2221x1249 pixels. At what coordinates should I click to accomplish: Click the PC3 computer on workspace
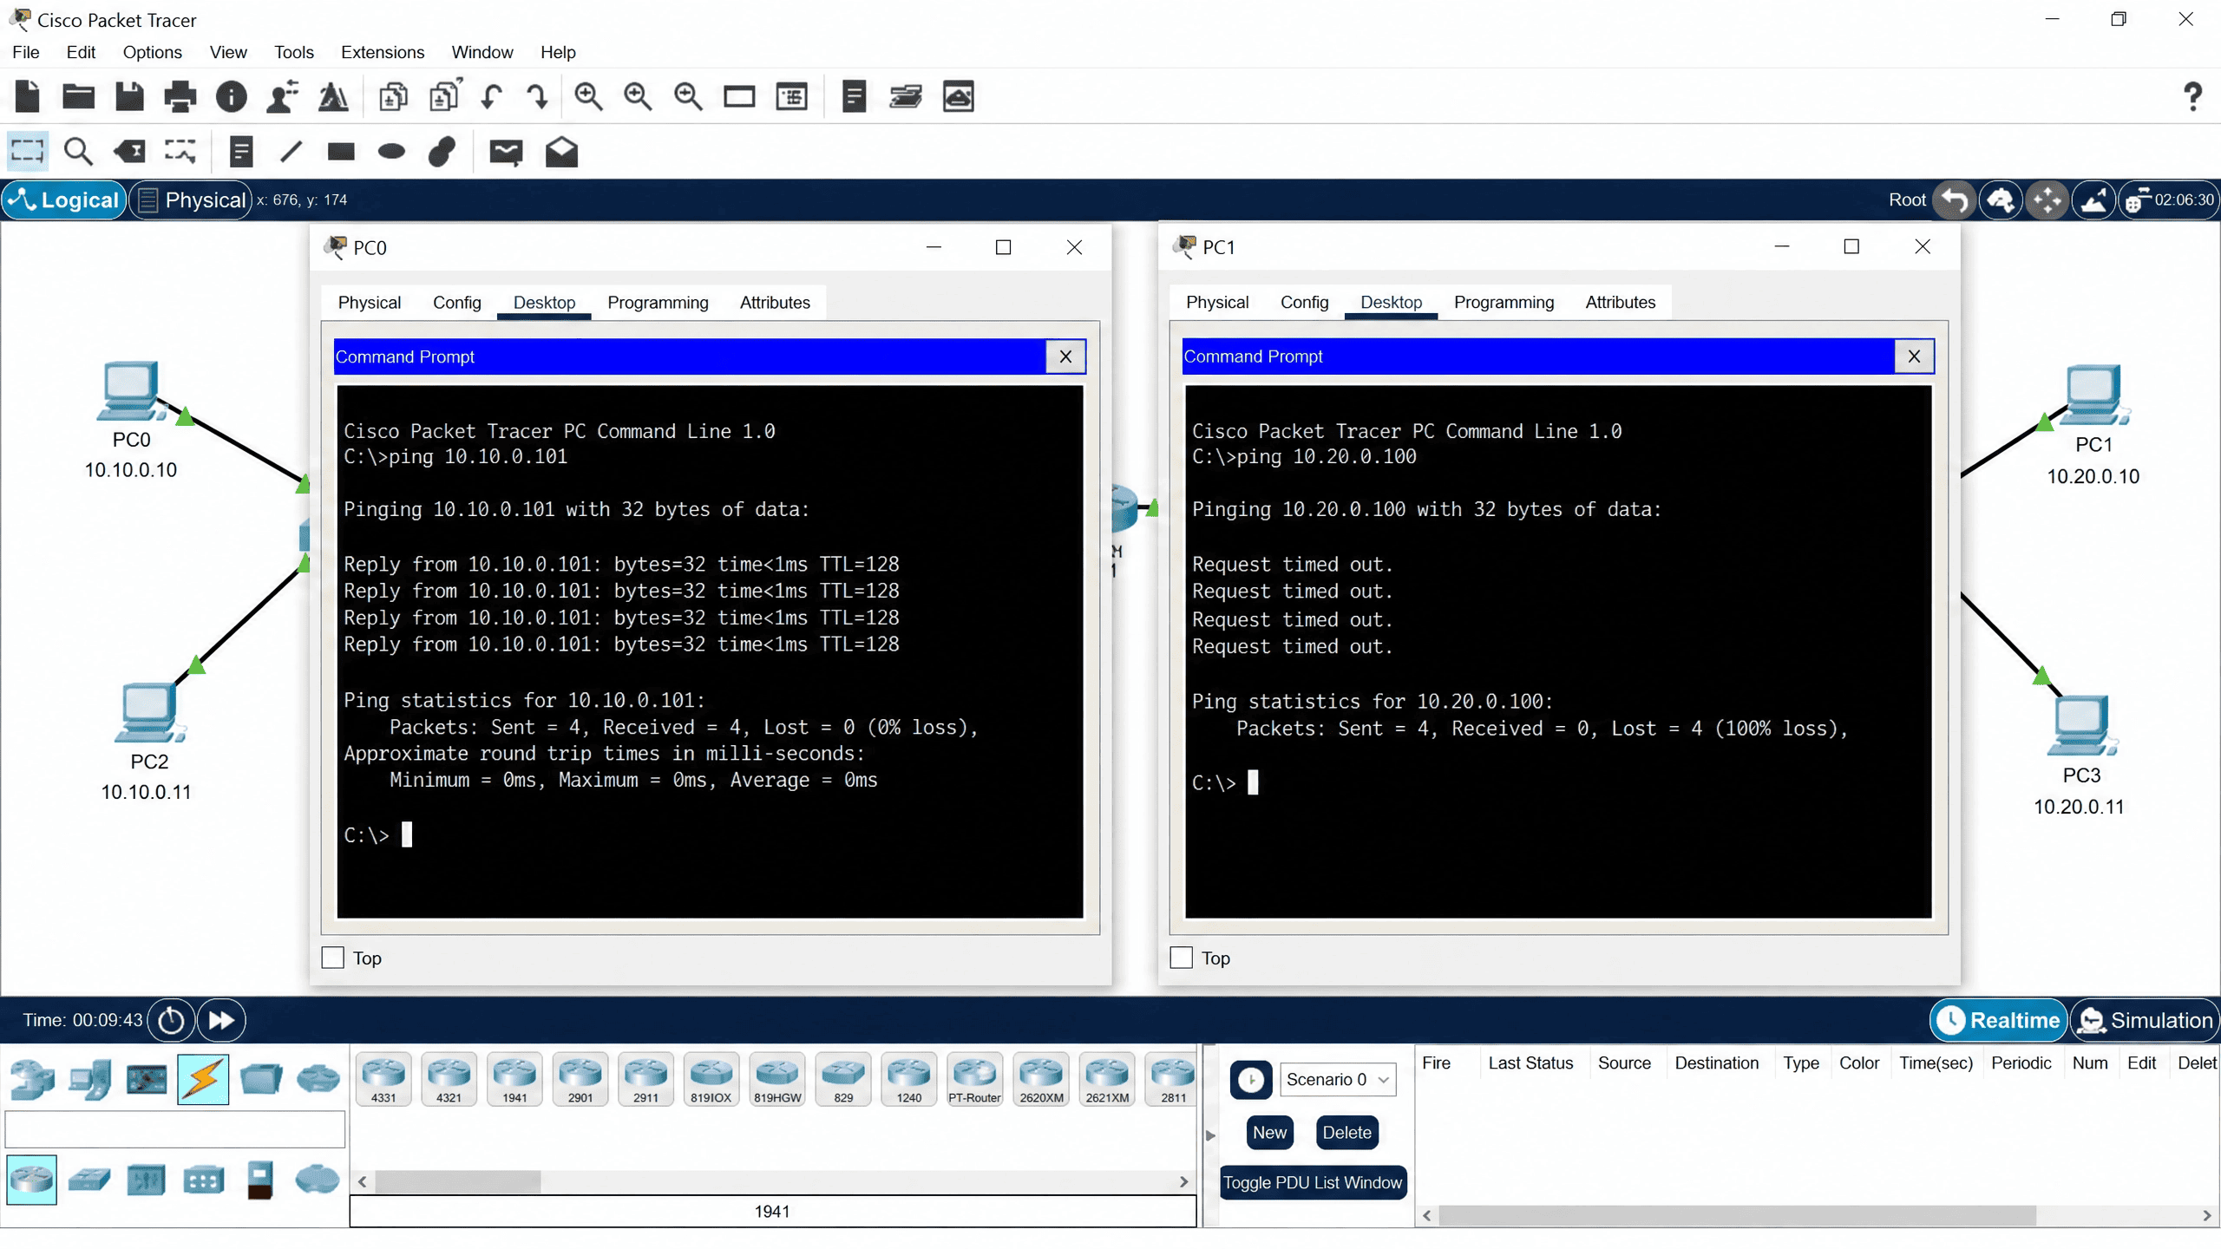point(2081,725)
